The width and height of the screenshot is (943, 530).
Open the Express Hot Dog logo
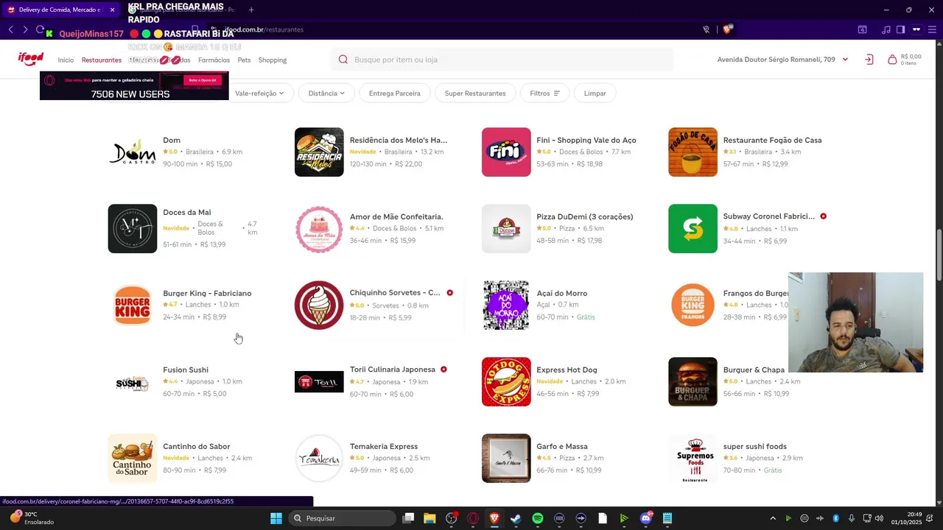click(506, 382)
